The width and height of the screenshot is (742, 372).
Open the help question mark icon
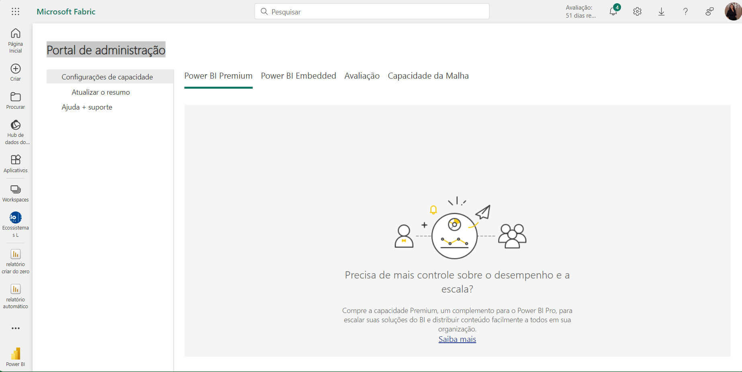click(686, 12)
